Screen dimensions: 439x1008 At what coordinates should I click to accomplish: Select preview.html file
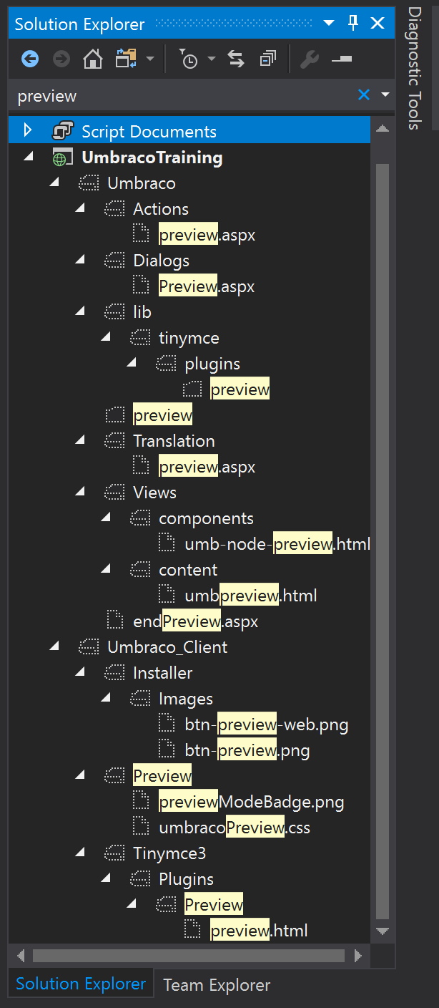(260, 931)
